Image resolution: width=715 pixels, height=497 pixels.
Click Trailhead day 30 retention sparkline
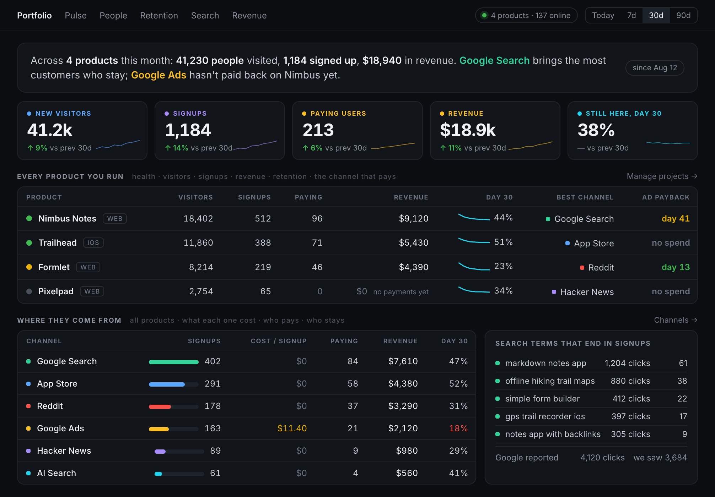(474, 241)
